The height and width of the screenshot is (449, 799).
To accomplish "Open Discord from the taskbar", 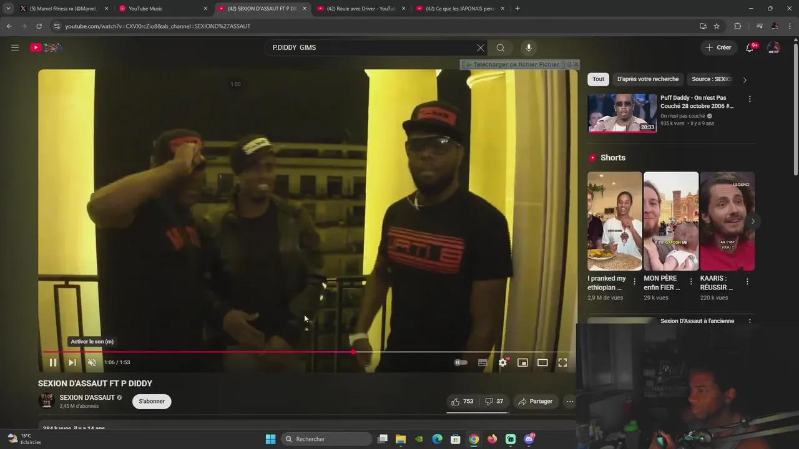I will [x=529, y=439].
